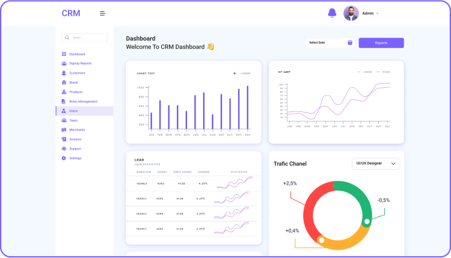451x258 pixels.
Task: Click the Support icon in sidebar
Action: pos(64,149)
